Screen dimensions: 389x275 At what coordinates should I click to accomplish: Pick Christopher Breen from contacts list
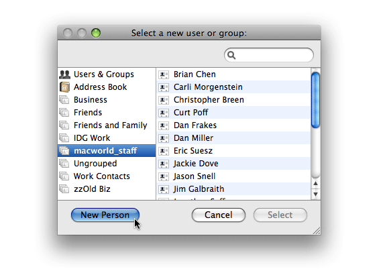pyautogui.click(x=233, y=100)
